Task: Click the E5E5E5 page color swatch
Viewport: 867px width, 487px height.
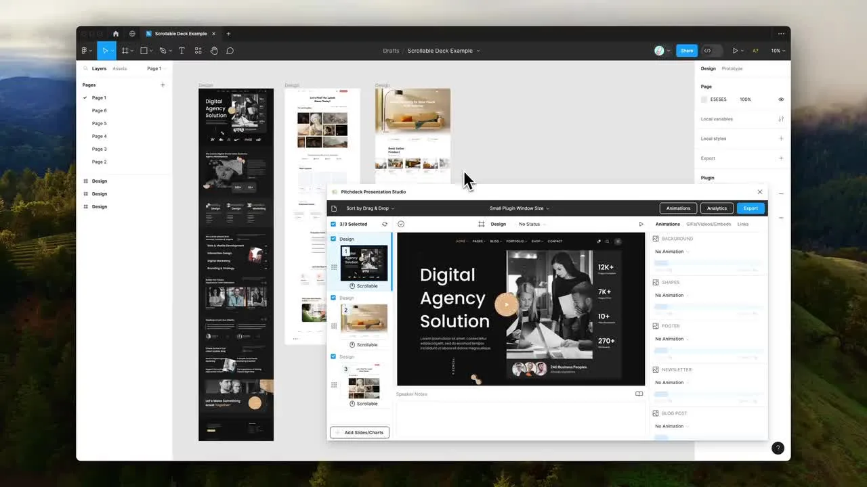Action: pos(704,99)
